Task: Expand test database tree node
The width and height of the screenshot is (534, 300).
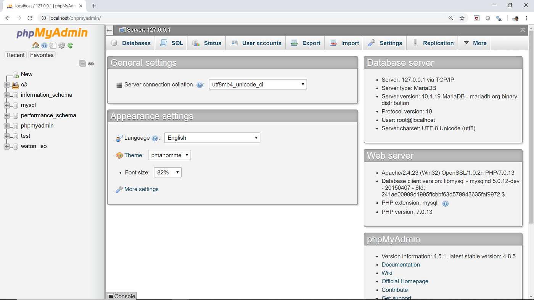Action: pyautogui.click(x=6, y=136)
